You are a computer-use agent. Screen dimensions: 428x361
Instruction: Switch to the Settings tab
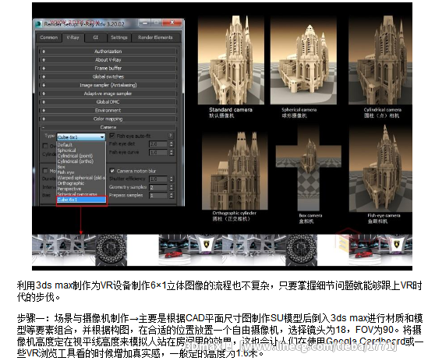click(x=119, y=37)
